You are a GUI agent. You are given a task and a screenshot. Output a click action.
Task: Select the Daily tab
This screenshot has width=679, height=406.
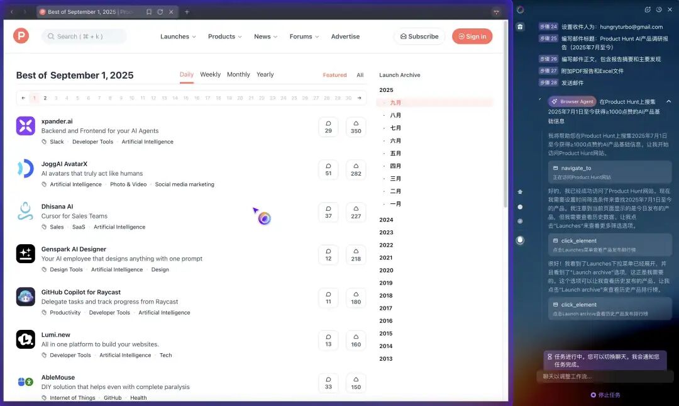coord(187,75)
